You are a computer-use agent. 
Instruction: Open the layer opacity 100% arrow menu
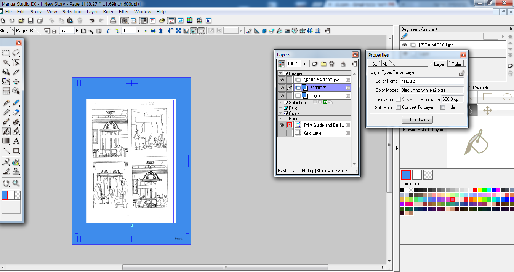coord(305,64)
